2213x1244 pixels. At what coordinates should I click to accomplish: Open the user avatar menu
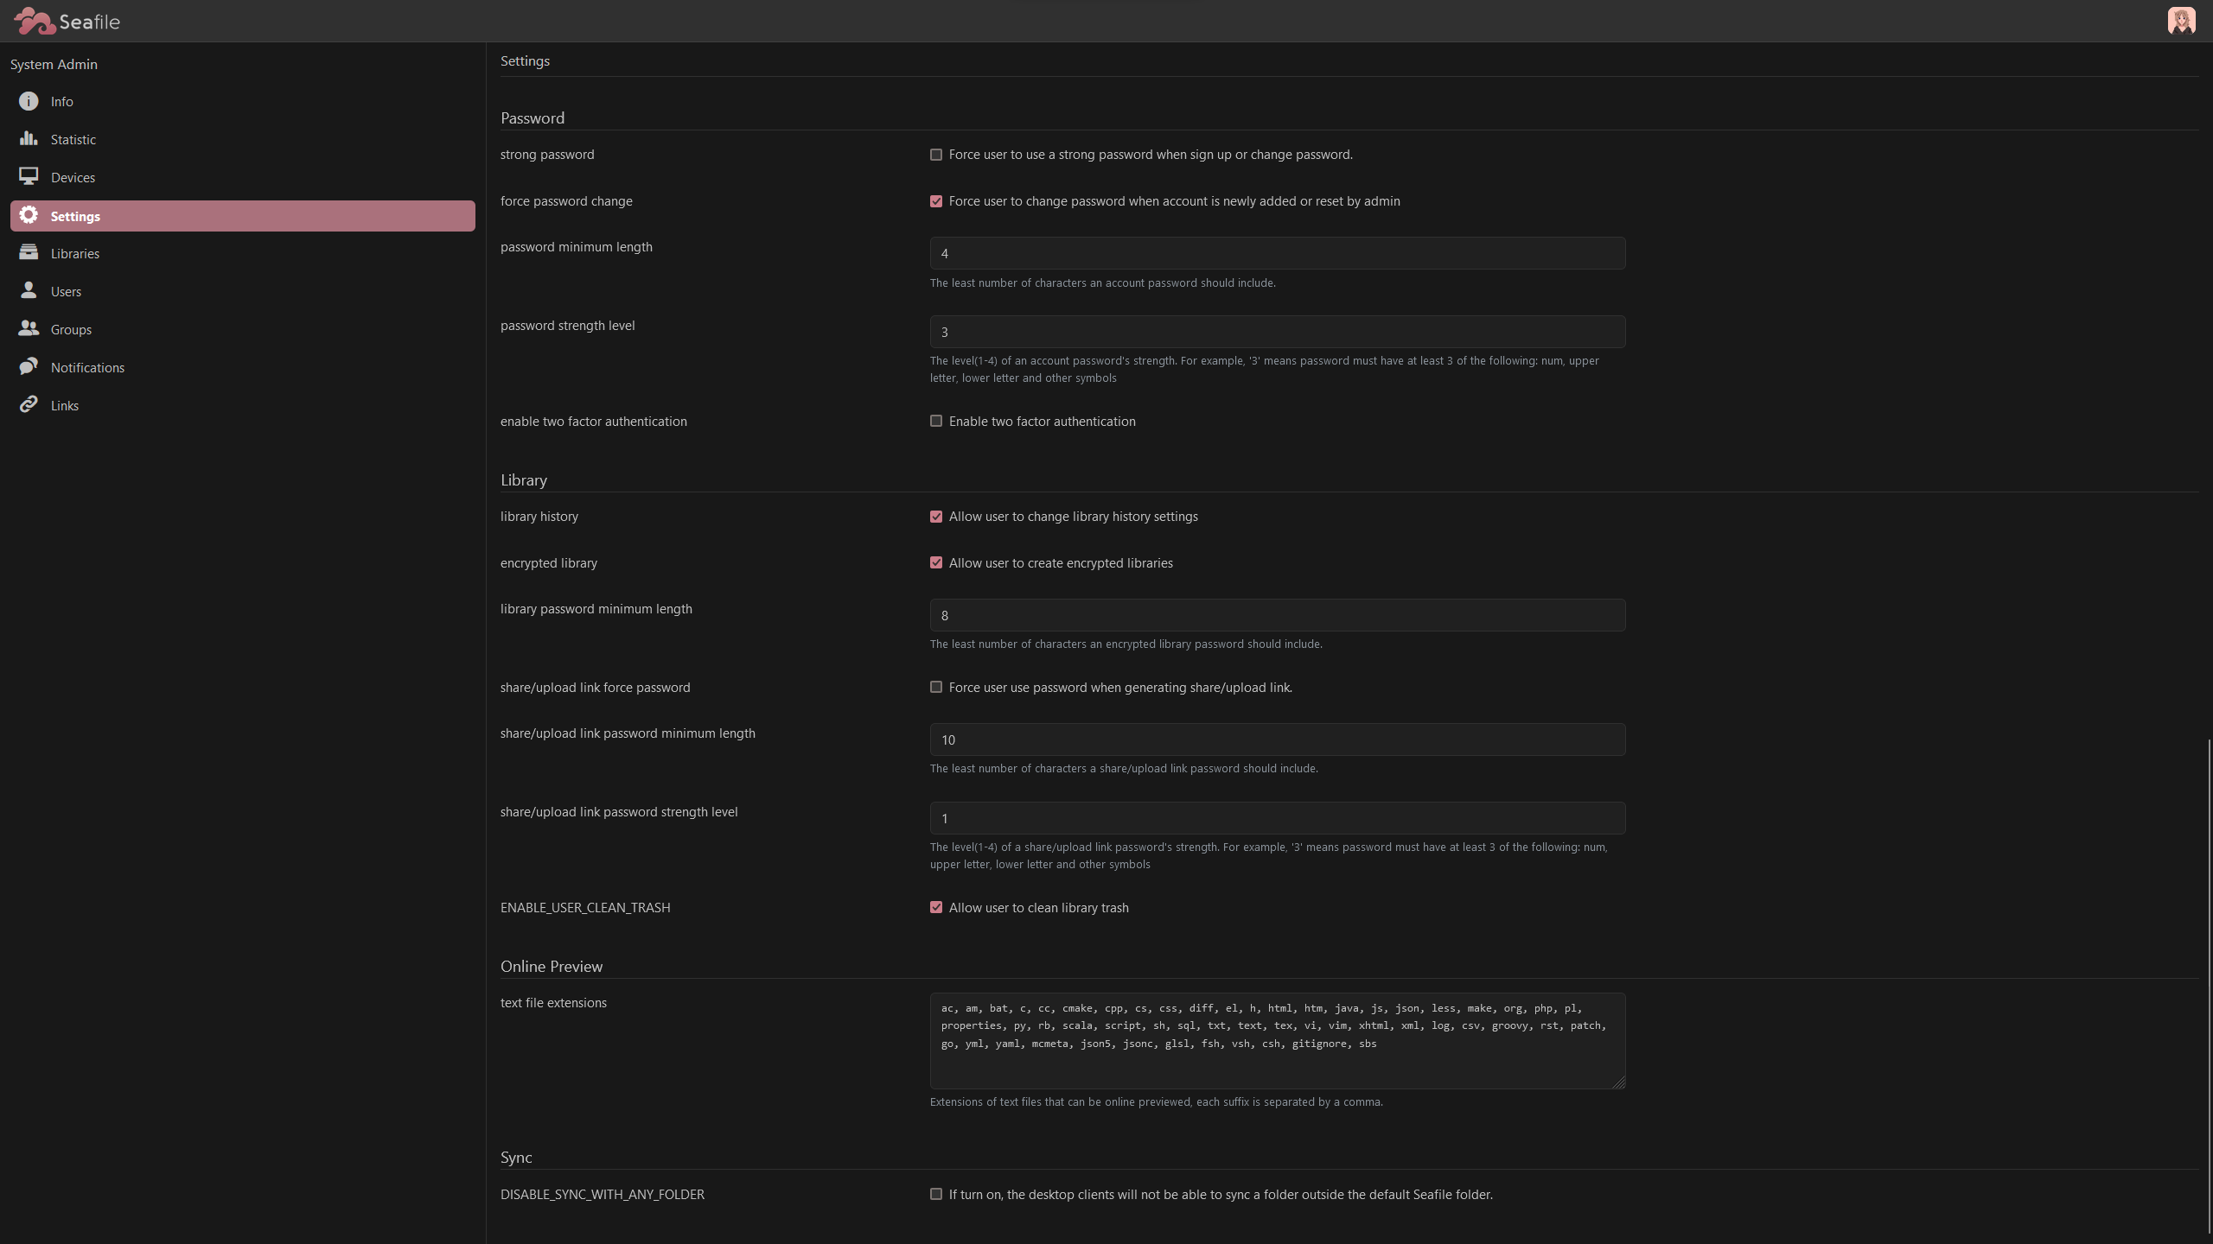(x=2181, y=21)
